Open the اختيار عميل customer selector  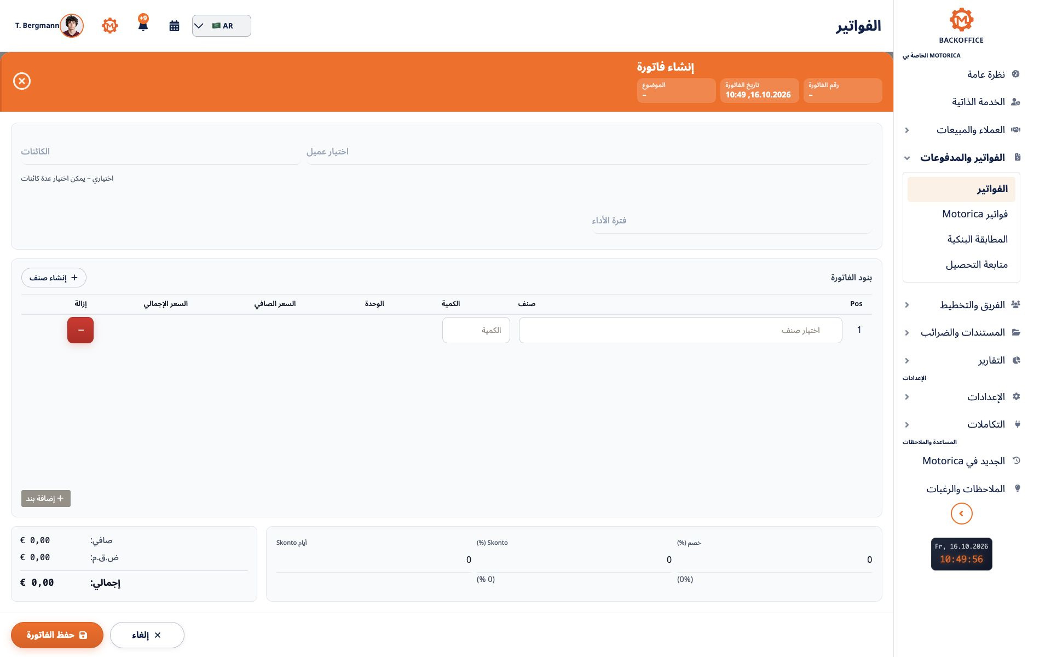[589, 152]
